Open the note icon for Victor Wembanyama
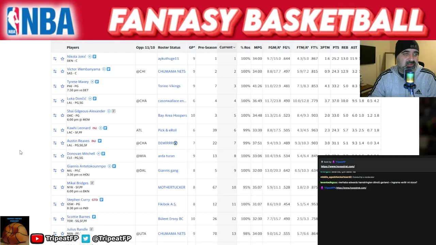 point(108,69)
